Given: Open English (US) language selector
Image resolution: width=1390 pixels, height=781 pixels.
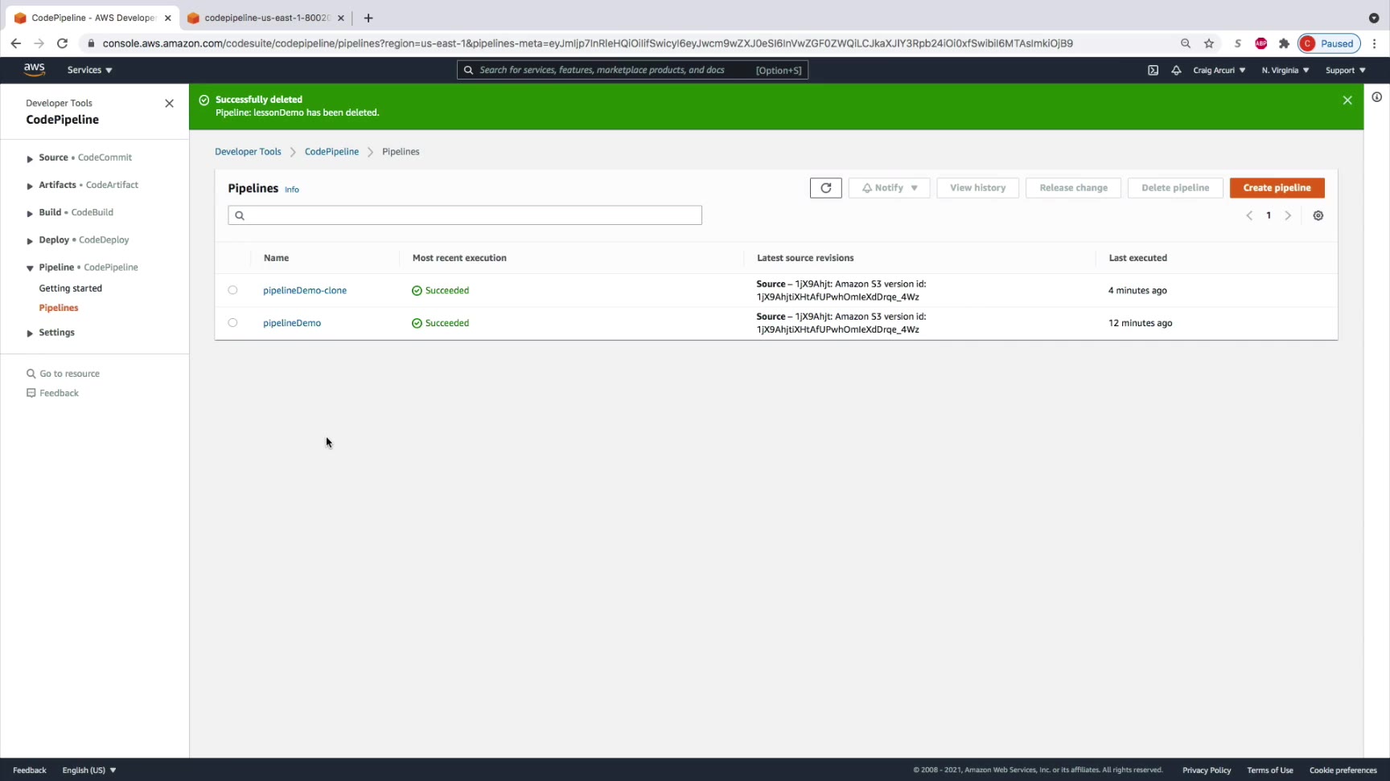Looking at the screenshot, I should coord(89,770).
